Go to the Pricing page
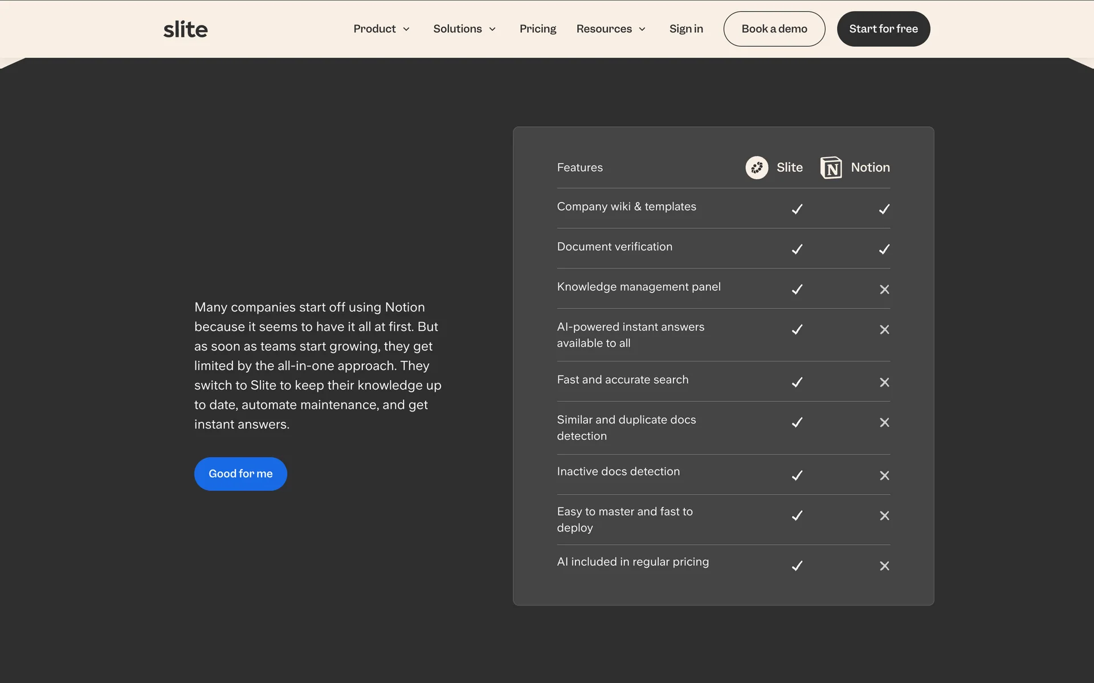Screen dimensions: 1094x683 [x=537, y=29]
